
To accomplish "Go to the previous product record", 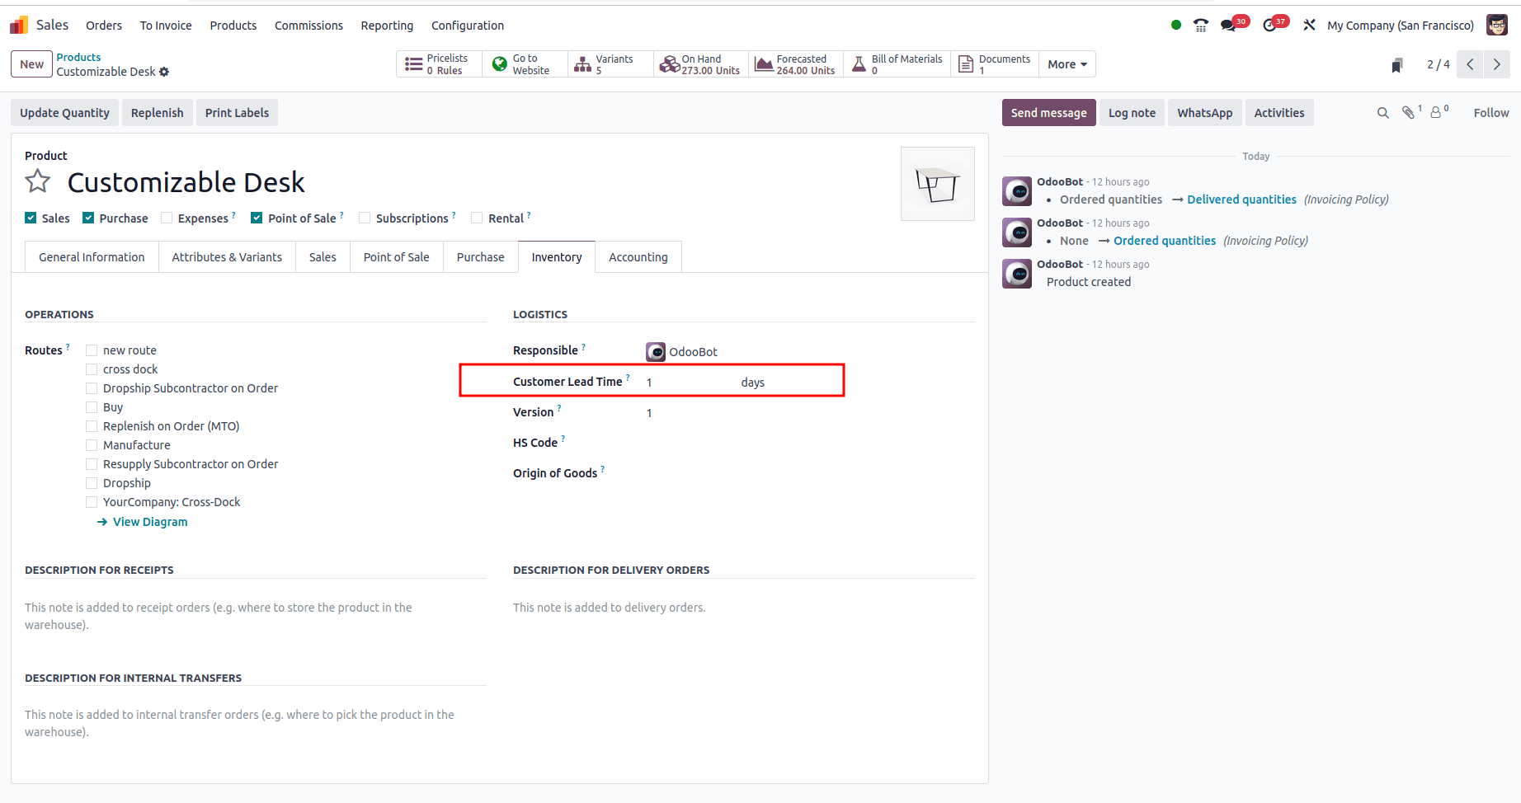I will point(1470,64).
